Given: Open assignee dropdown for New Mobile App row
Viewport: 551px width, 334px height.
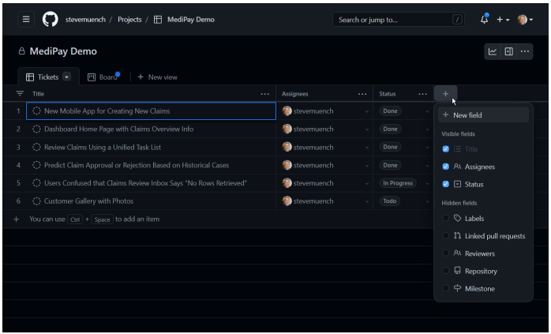Looking at the screenshot, I should pyautogui.click(x=366, y=111).
